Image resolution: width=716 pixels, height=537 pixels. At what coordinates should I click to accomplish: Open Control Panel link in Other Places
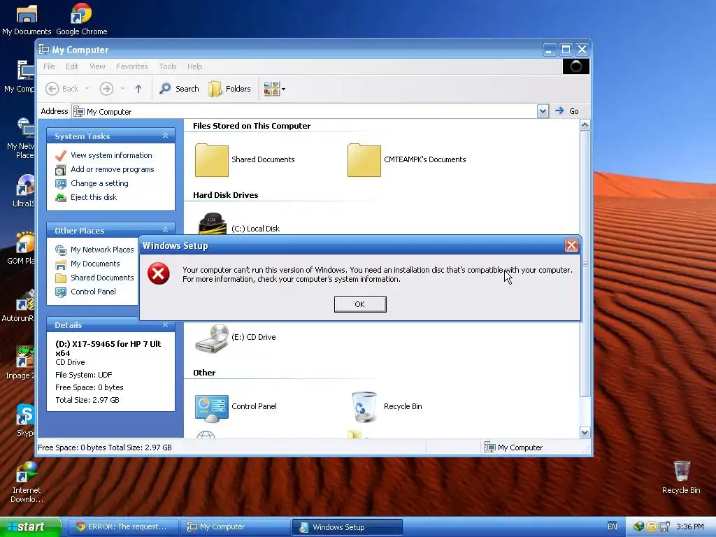point(93,292)
